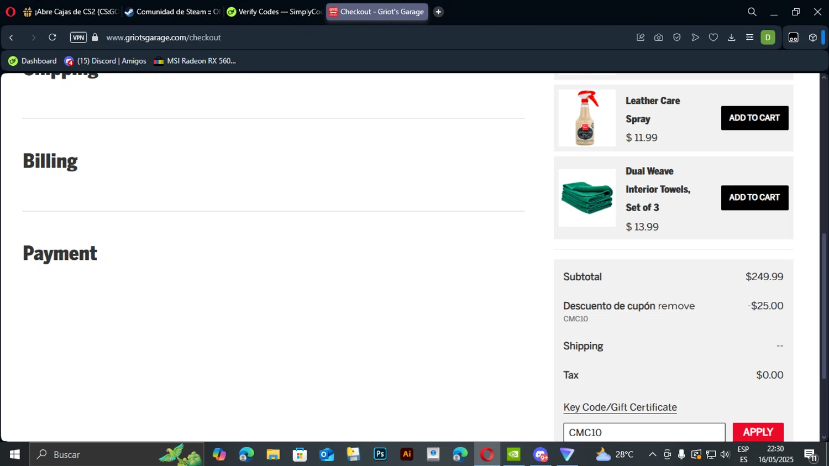Open the search tabs magnifier icon

pos(752,12)
